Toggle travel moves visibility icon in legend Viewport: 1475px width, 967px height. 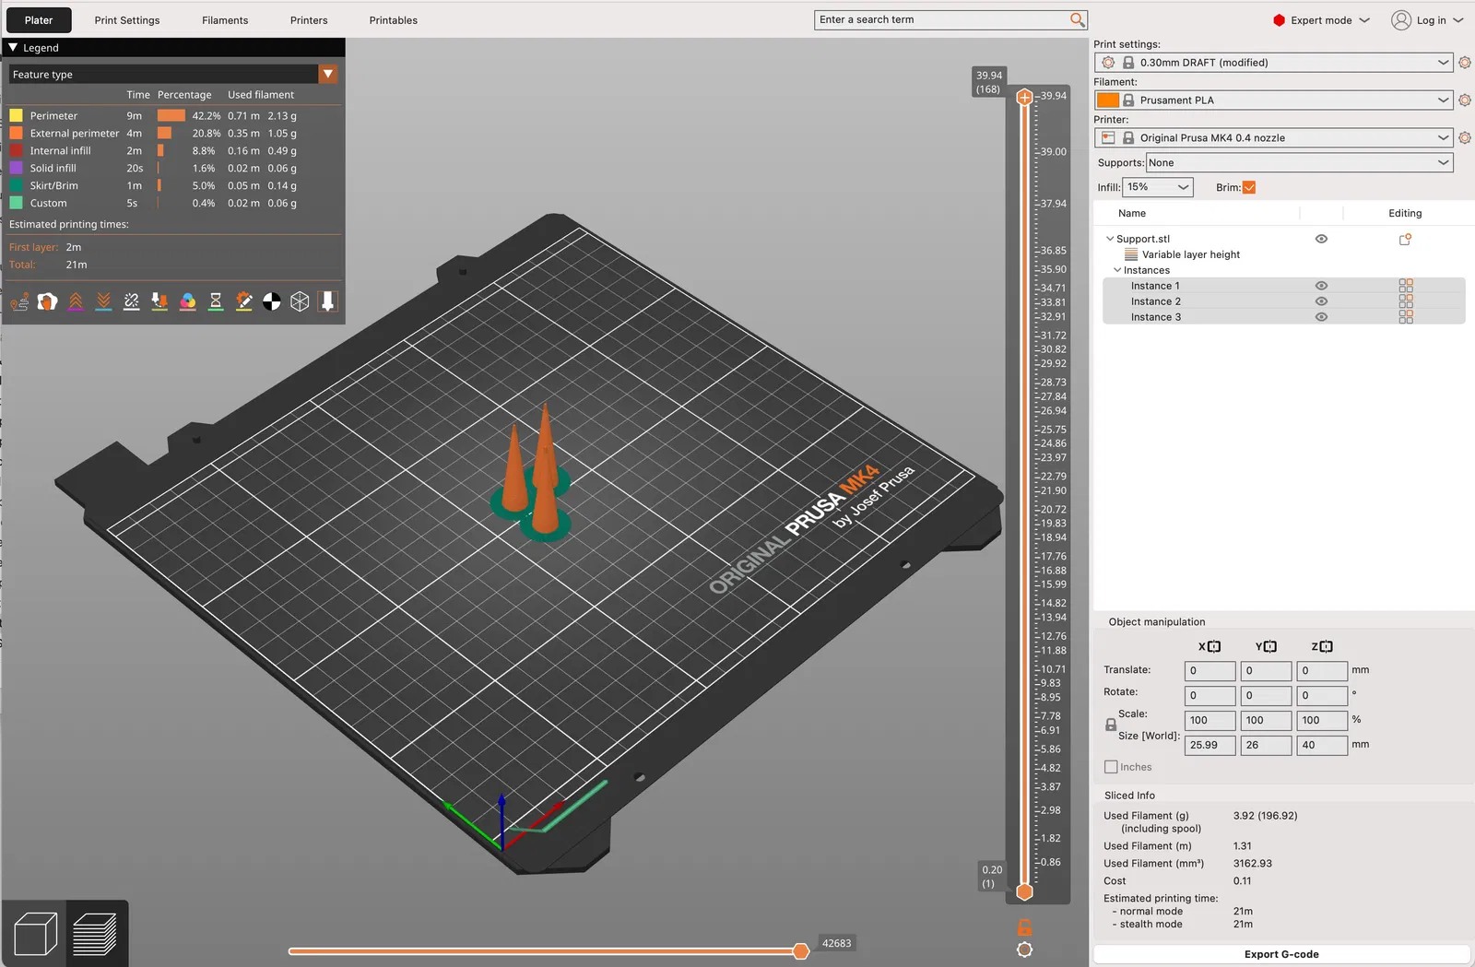pyautogui.click(x=19, y=301)
